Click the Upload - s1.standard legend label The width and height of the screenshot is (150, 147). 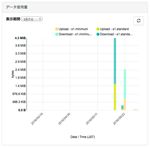(x=114, y=29)
